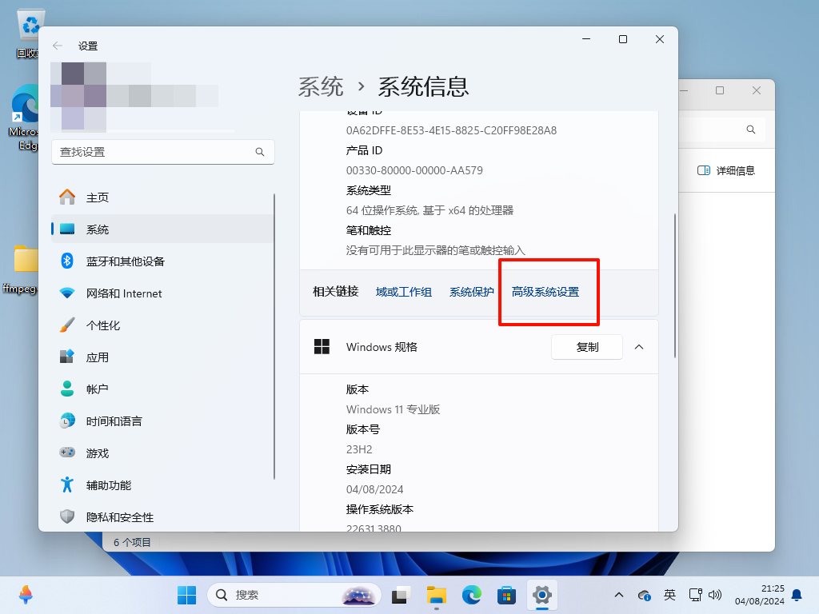The height and width of the screenshot is (614, 819).
Task: Go to 帐户 settings
Action: (x=162, y=389)
